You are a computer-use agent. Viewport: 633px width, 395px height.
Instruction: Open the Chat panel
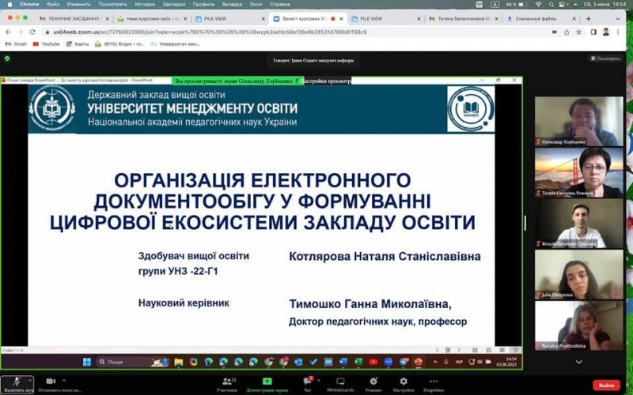309,382
